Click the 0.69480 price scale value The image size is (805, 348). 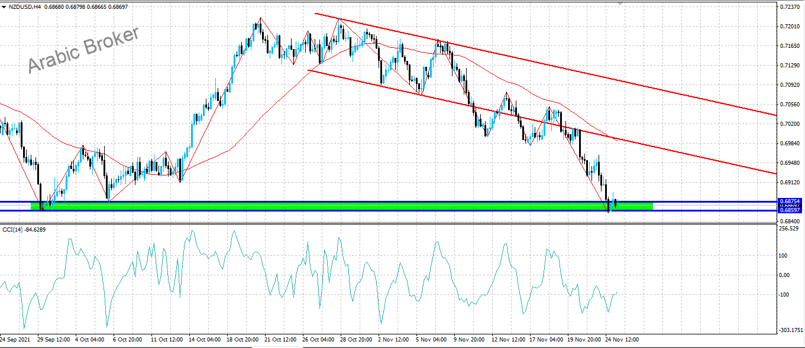point(790,163)
